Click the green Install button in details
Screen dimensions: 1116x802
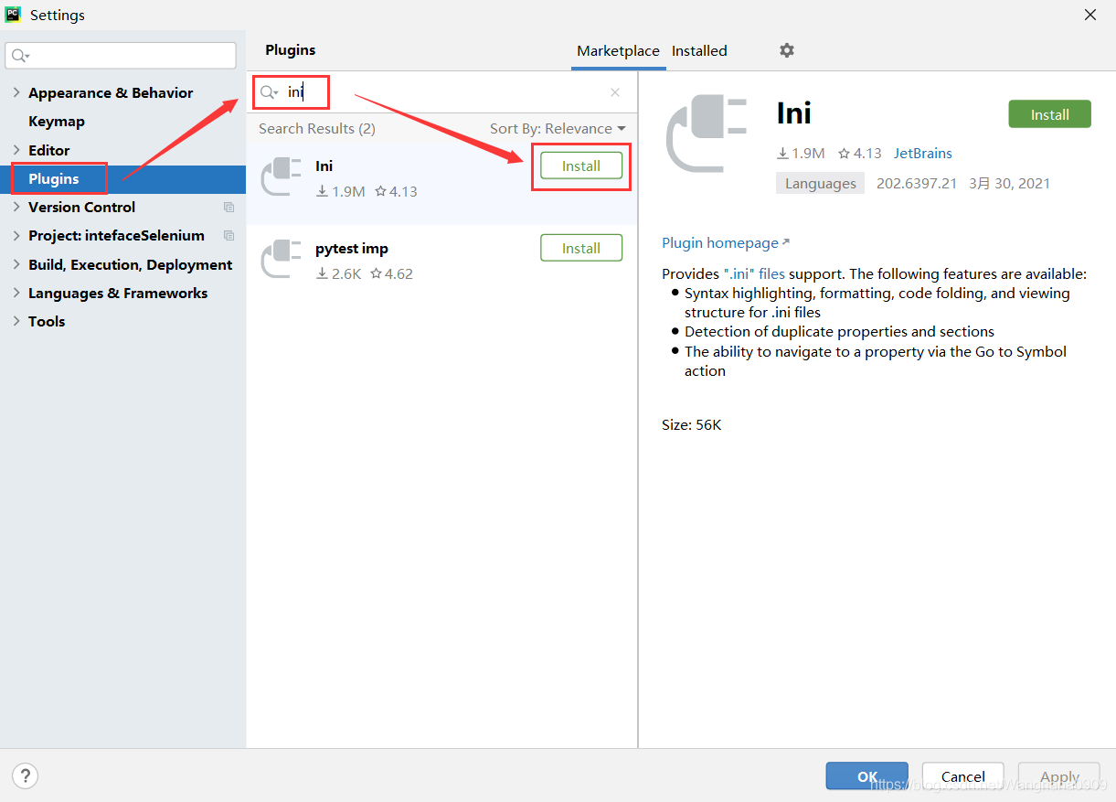[1050, 114]
